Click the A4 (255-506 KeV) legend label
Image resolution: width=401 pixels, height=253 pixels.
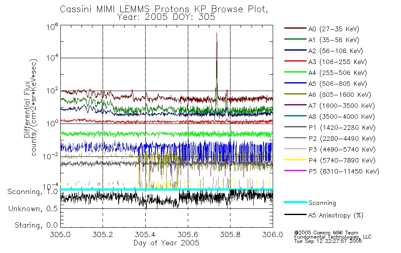(338, 73)
